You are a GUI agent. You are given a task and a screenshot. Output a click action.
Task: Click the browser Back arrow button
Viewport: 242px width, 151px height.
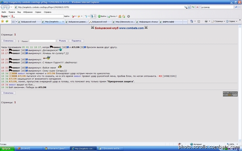[x=3, y=7]
